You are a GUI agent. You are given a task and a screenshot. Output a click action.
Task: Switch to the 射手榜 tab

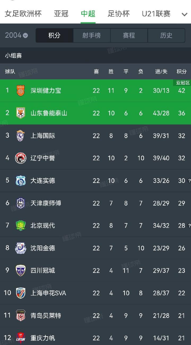click(x=92, y=35)
